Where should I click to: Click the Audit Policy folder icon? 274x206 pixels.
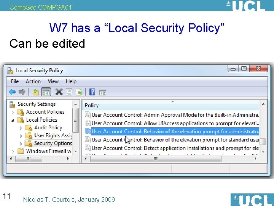(29, 128)
